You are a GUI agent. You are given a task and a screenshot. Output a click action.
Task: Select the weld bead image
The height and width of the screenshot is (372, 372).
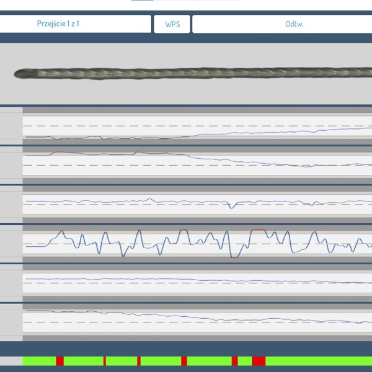193,74
